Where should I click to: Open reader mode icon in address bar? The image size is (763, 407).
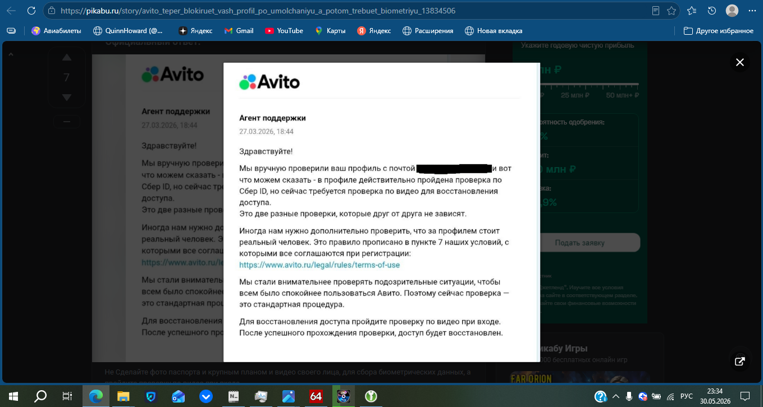pos(656,11)
